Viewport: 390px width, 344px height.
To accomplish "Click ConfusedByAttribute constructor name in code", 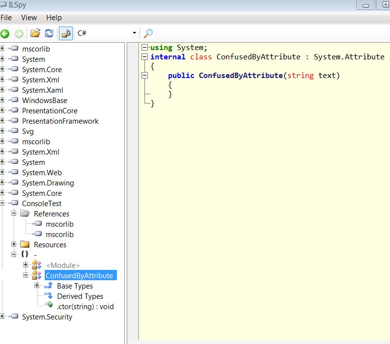I will [241, 75].
